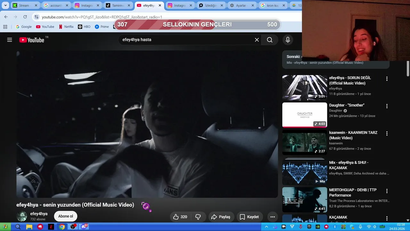The height and width of the screenshot is (231, 410).
Task: Click the YouTube URL in address bar
Action: click(x=102, y=17)
